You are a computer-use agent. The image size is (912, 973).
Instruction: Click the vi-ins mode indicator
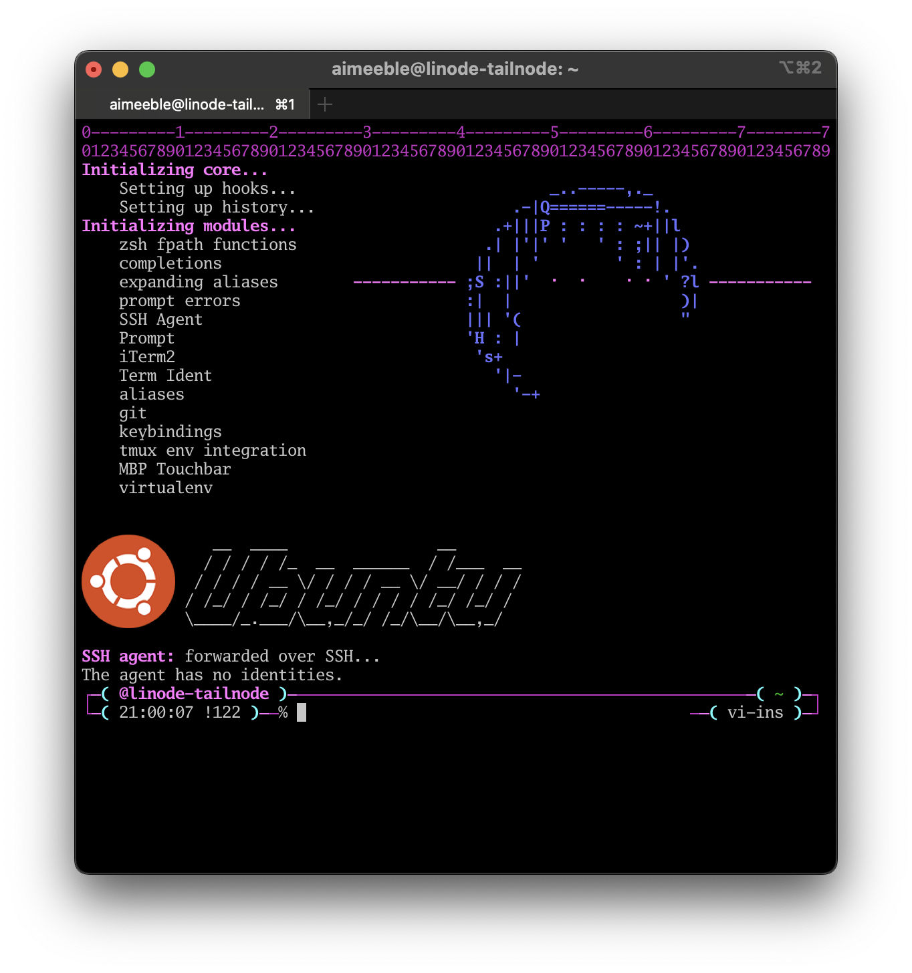[x=755, y=712]
